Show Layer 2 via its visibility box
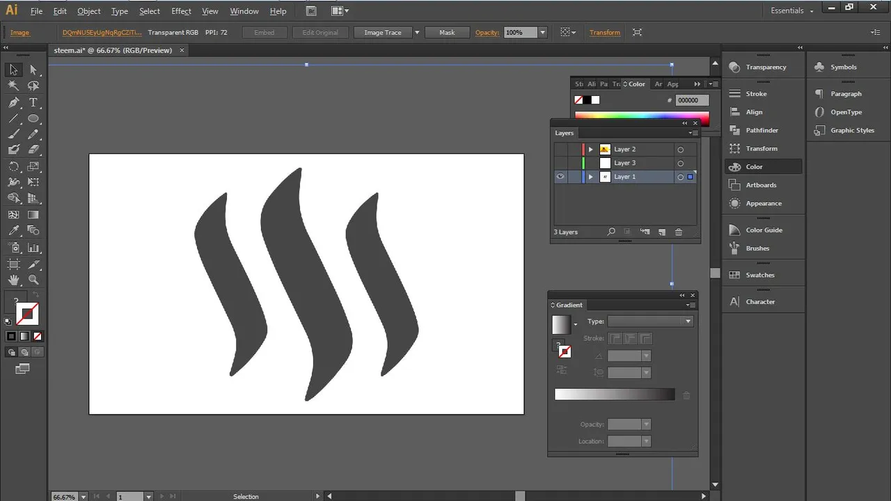Screen dimensions: 891x501 click(560, 149)
